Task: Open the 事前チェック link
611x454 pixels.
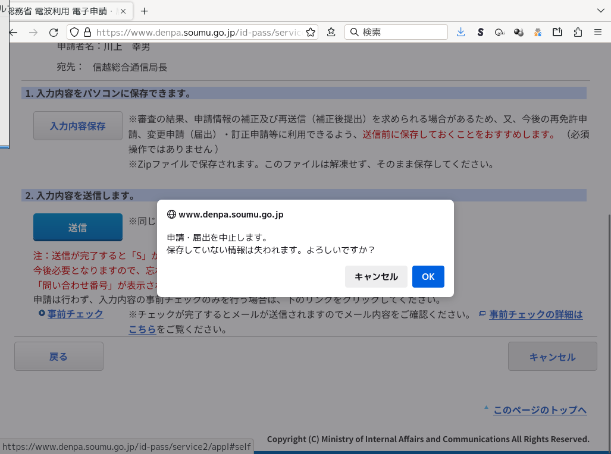Action: pyautogui.click(x=76, y=314)
